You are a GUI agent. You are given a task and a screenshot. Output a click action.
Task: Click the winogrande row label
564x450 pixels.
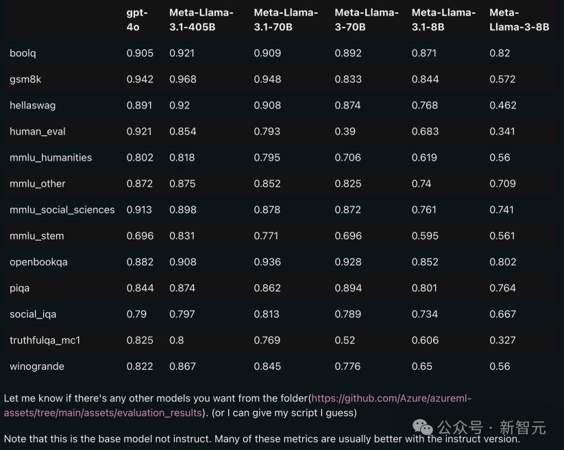[x=37, y=366]
